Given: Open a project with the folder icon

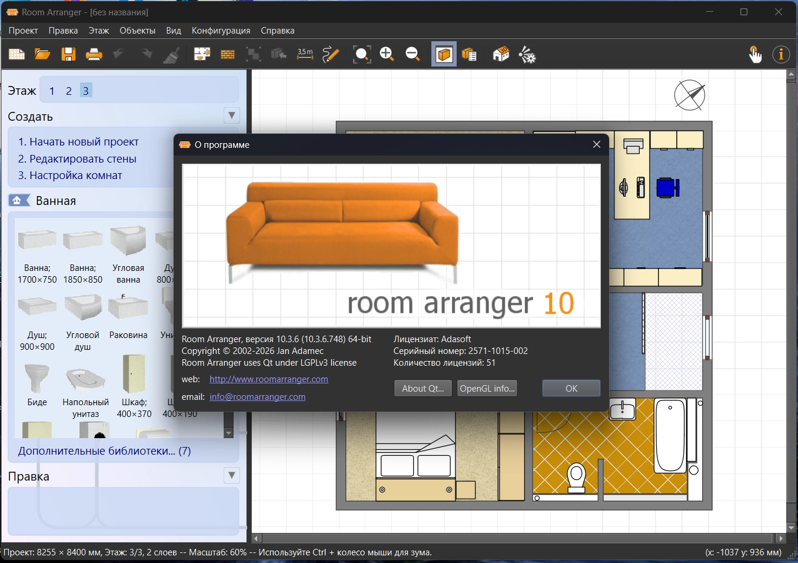Looking at the screenshot, I should click(42, 55).
